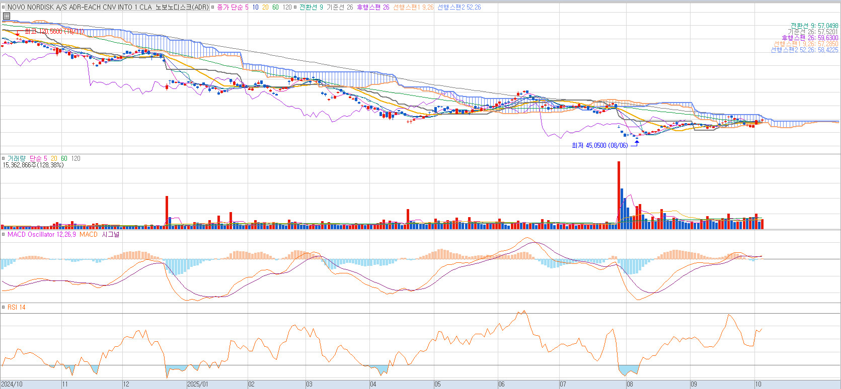Click the square marker beside MACD Oscillator
The height and width of the screenshot is (389, 841).
[4, 235]
